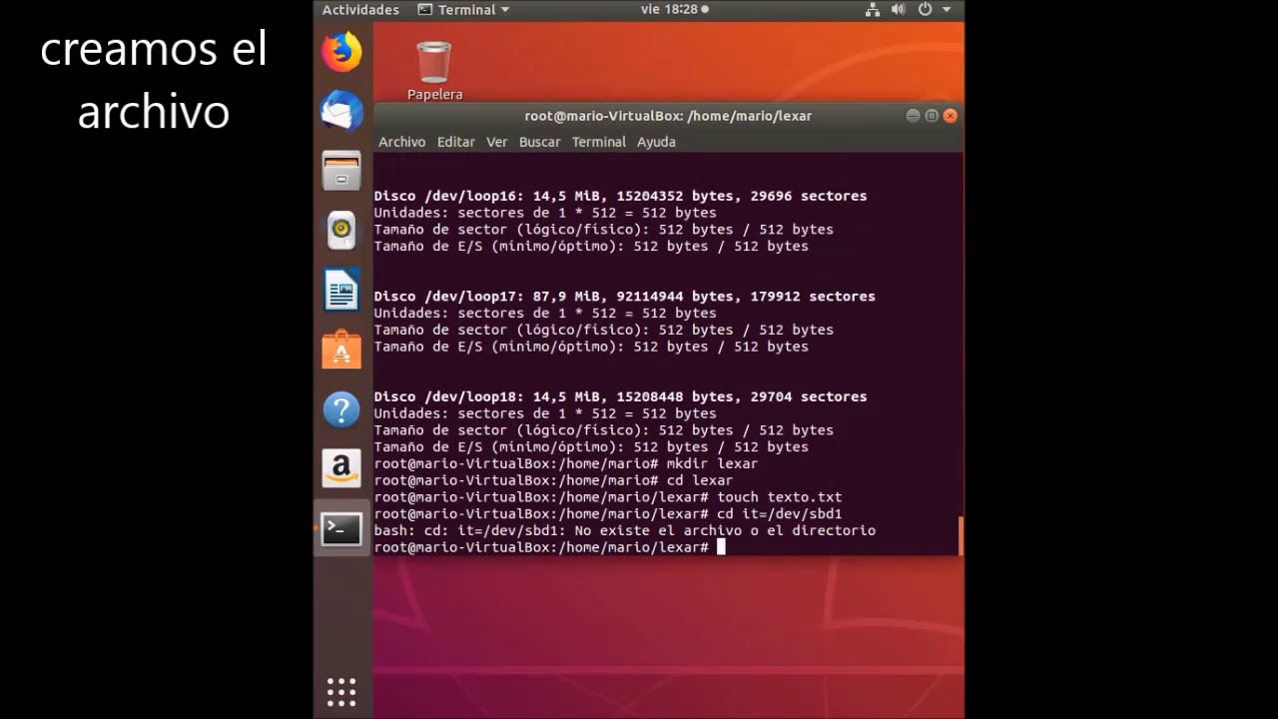The height and width of the screenshot is (719, 1278).
Task: Open network status icon in top bar
Action: (x=873, y=9)
